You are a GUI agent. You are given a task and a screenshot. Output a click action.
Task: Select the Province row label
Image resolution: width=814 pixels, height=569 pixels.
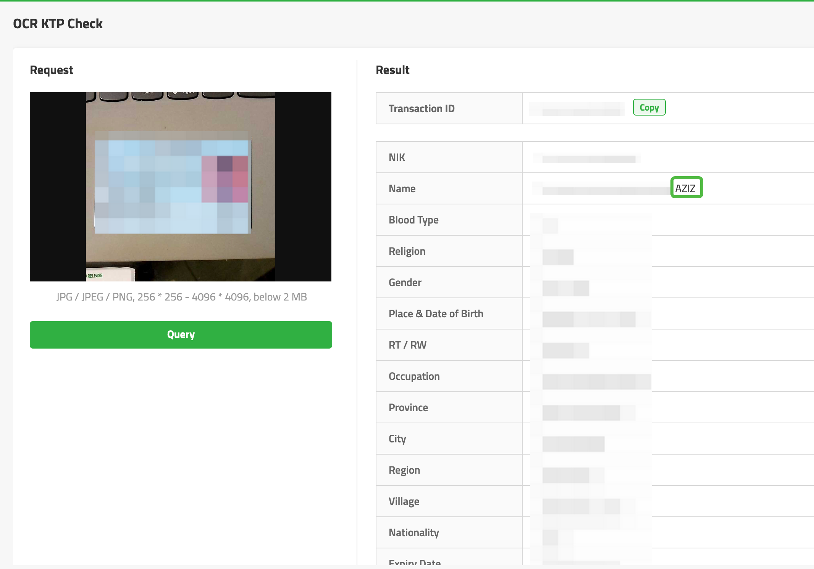[x=408, y=408]
